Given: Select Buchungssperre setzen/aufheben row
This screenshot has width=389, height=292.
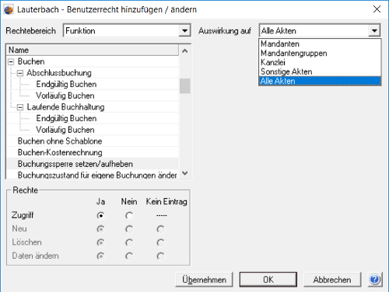Looking at the screenshot, I should click(93, 164).
